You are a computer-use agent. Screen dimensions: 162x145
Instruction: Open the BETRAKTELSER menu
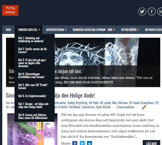tap(153, 30)
